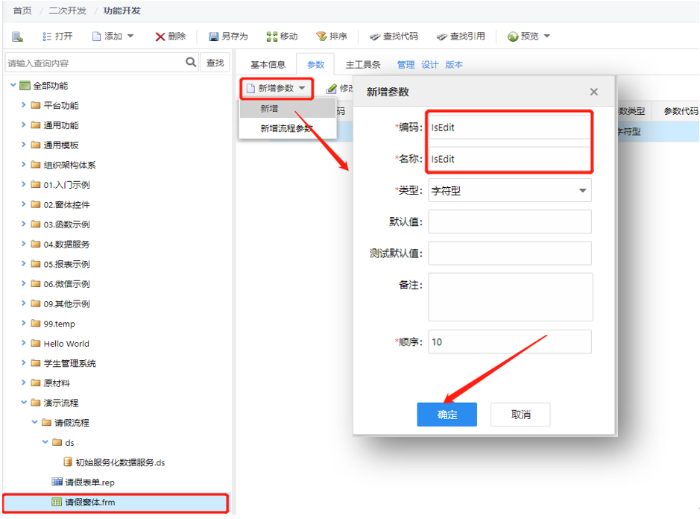Select the 02.窗体控件 folder
The image size is (700, 519).
click(67, 204)
